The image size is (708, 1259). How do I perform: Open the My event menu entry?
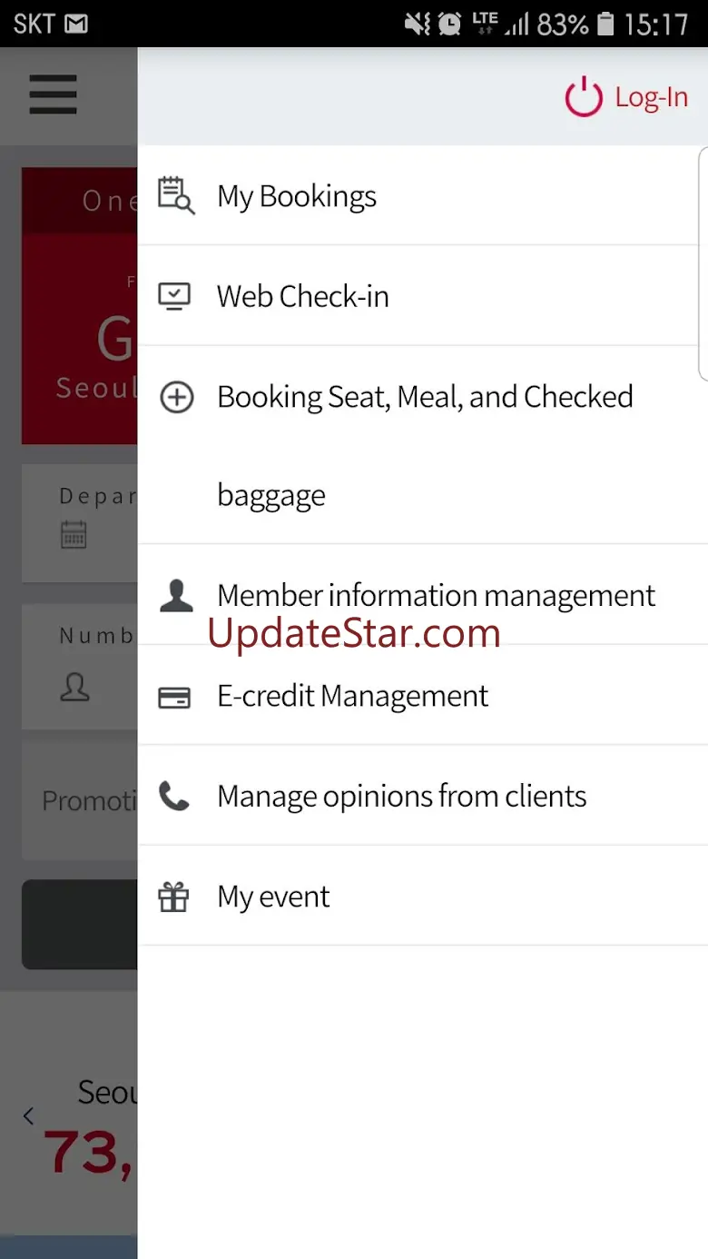point(273,897)
